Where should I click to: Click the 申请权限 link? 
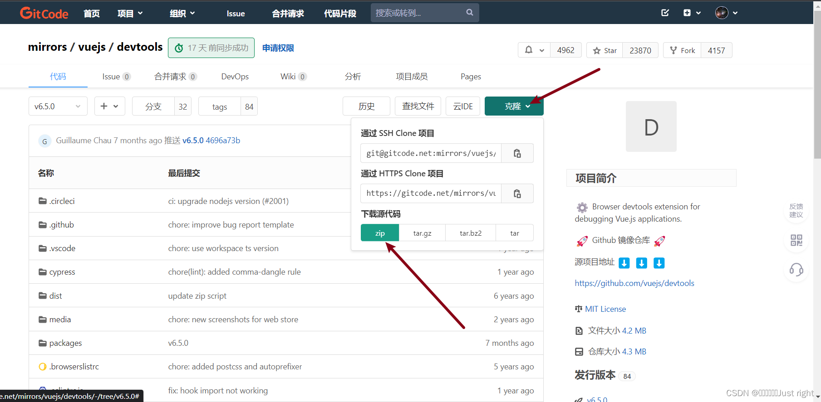(278, 48)
